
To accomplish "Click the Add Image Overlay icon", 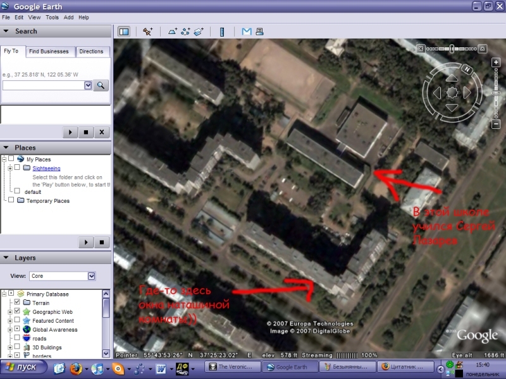I will click(198, 31).
